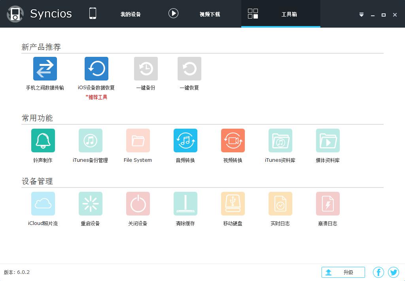Open the top-right arrow menu
Viewport: 405px width, 281px height.
coord(361,14)
